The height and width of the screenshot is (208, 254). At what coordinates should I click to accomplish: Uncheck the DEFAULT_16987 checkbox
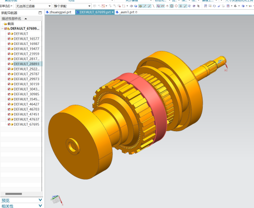[x=9, y=44]
